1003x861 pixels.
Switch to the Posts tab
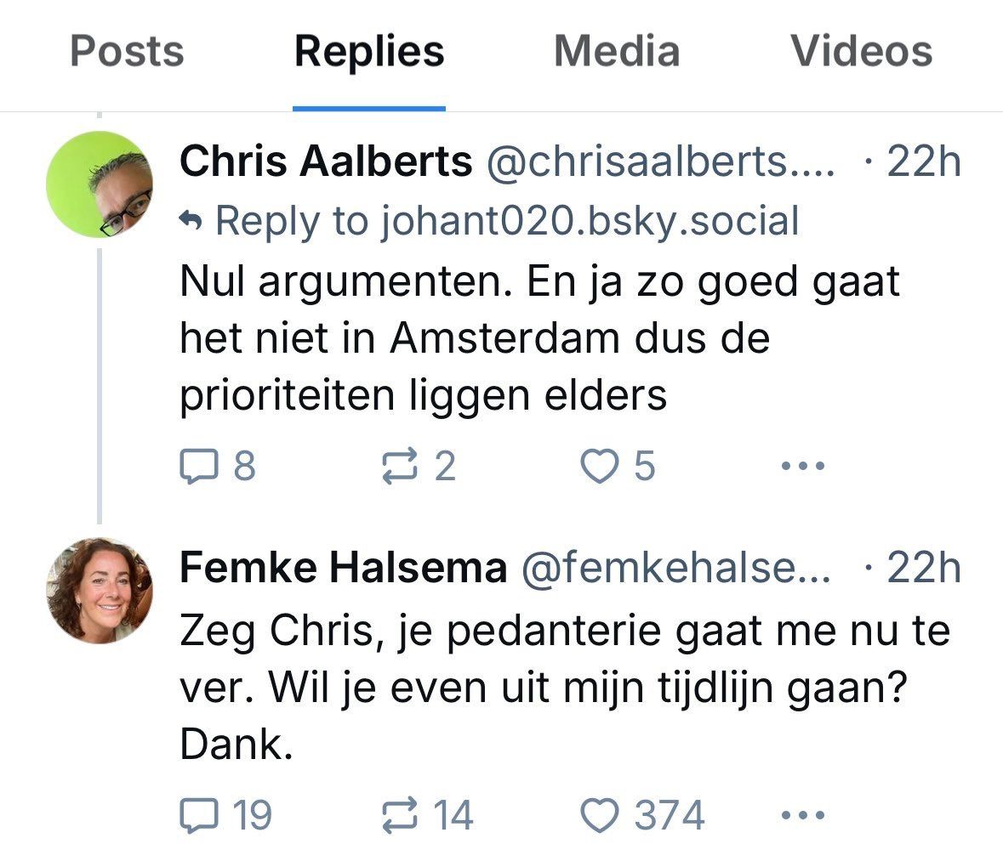tap(128, 51)
